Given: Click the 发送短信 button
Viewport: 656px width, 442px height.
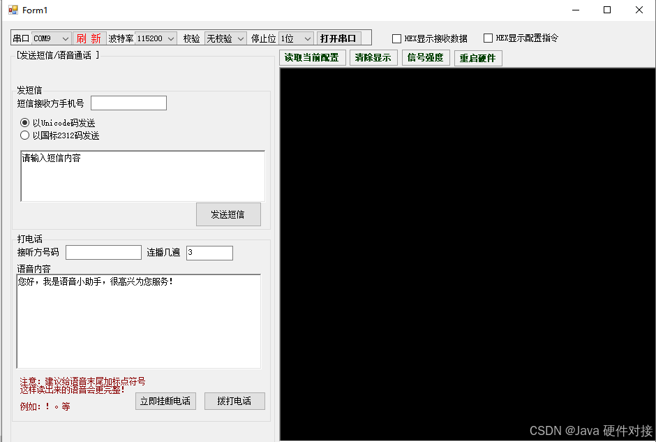Looking at the screenshot, I should [228, 214].
